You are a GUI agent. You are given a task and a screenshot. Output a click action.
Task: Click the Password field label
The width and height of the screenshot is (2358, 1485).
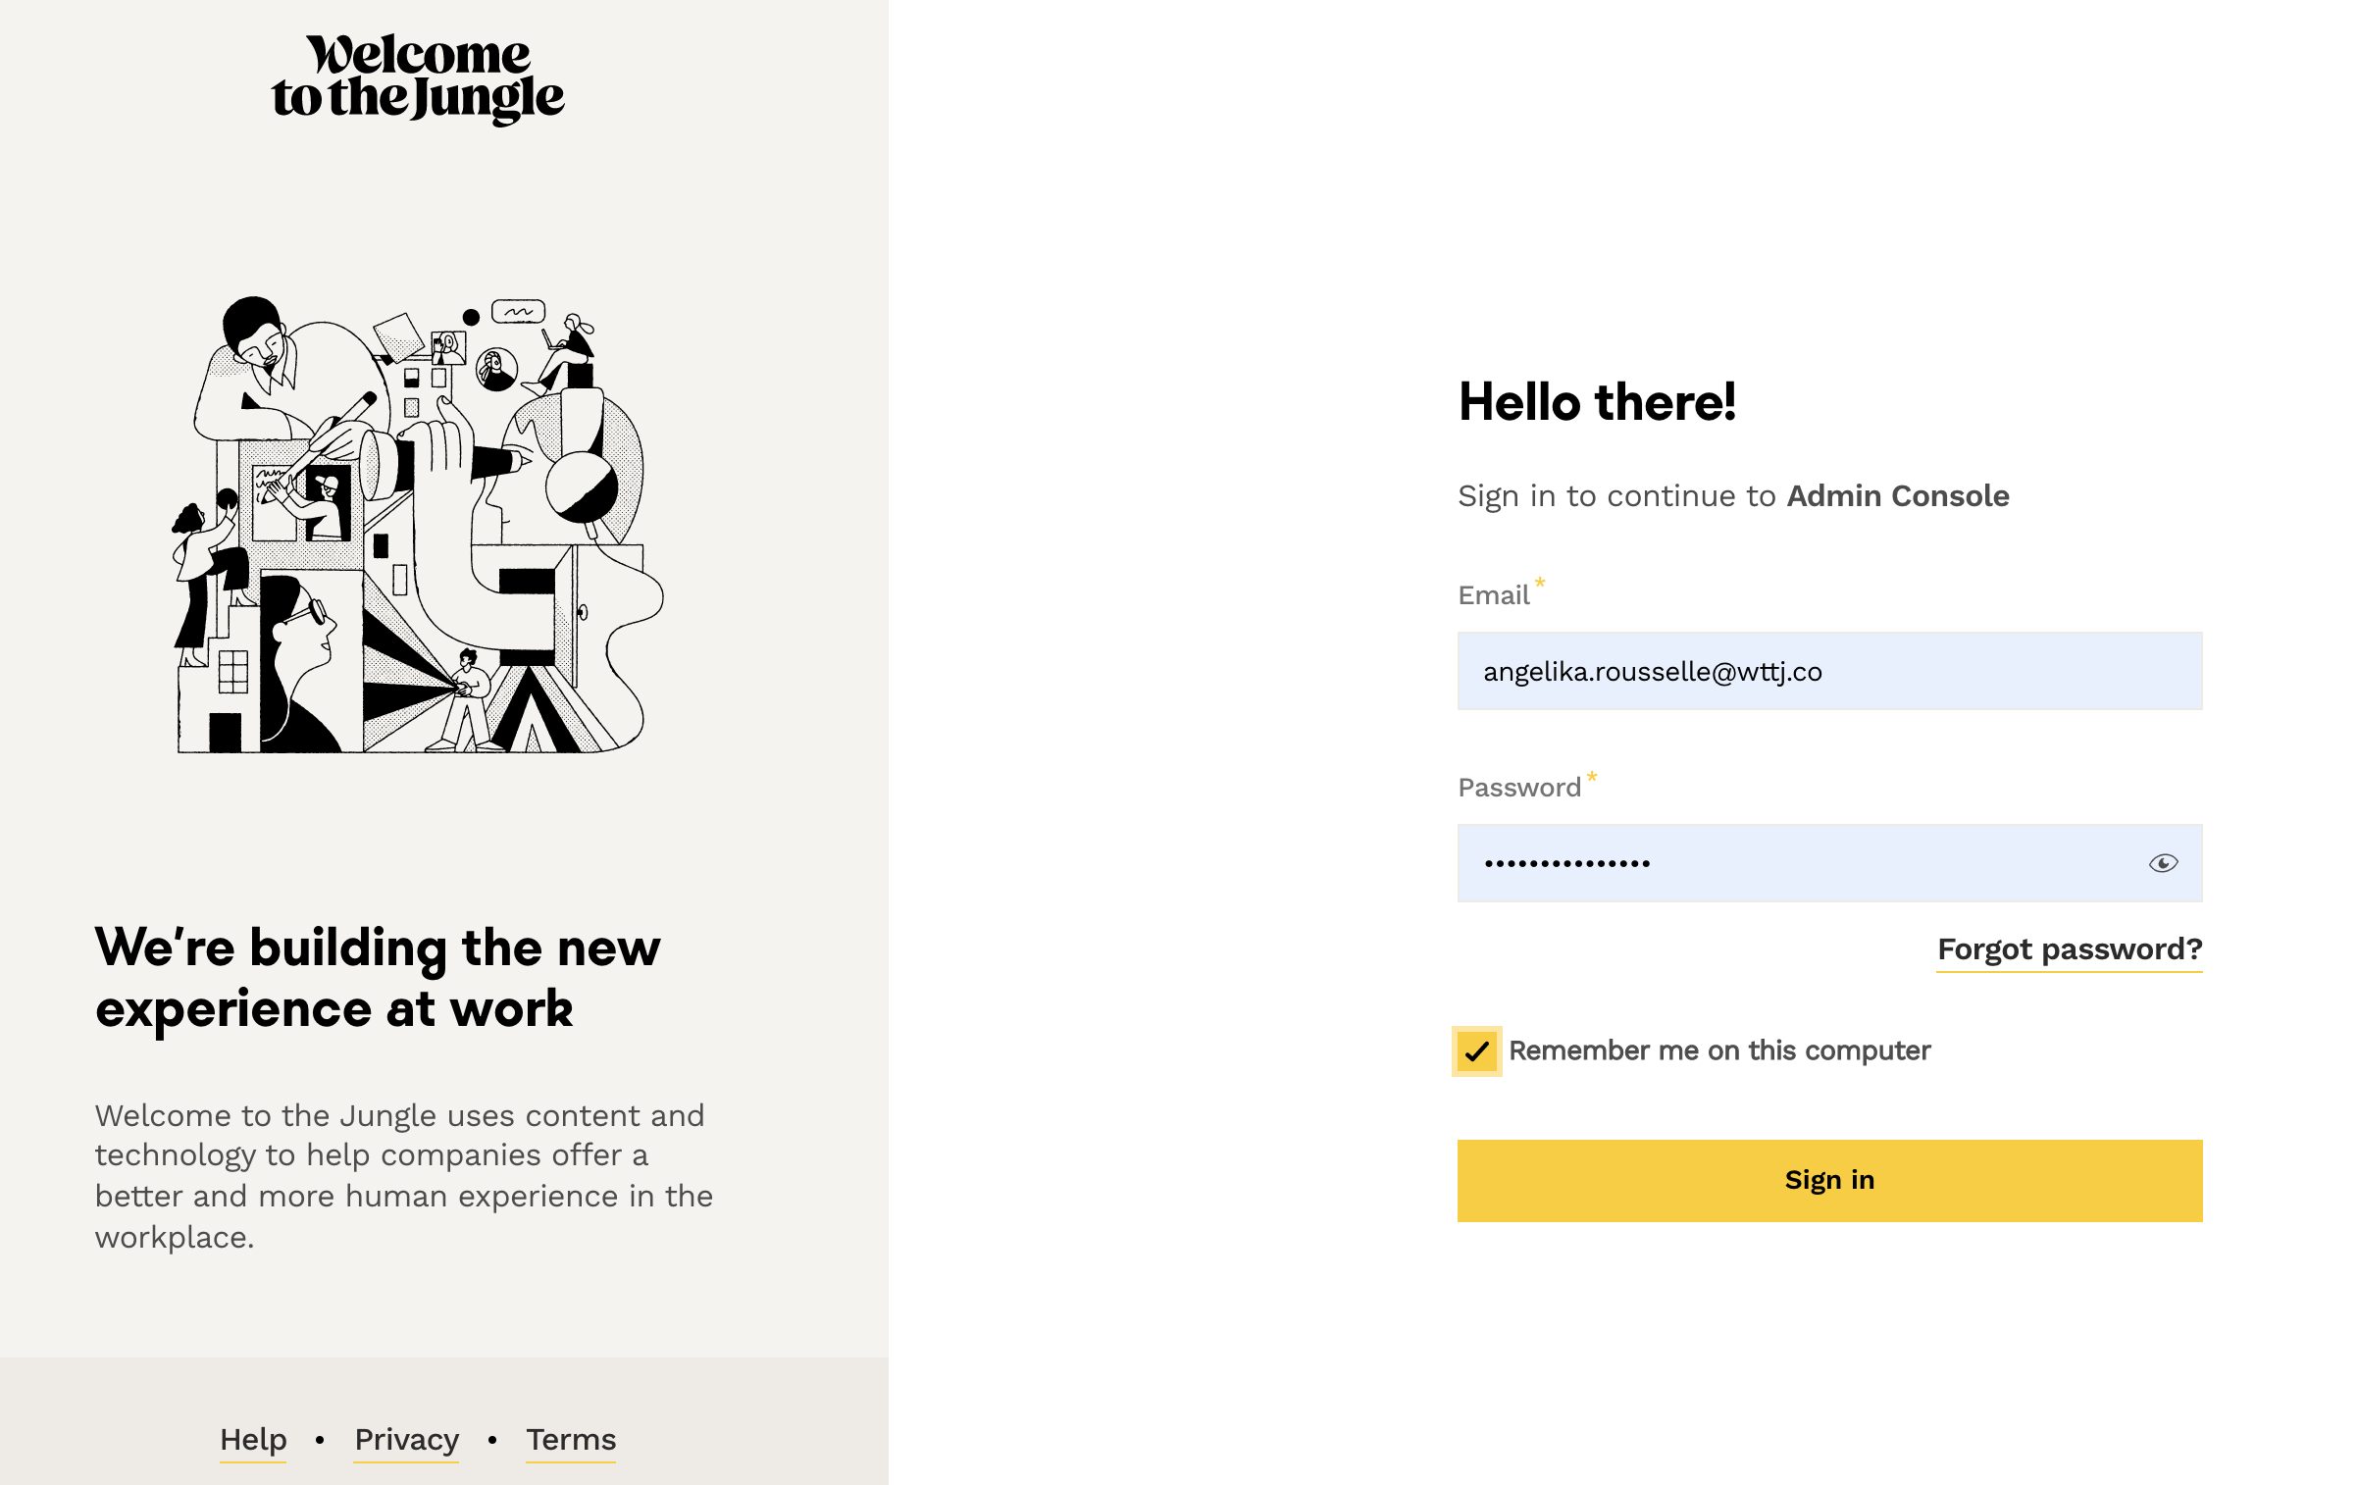[1518, 788]
